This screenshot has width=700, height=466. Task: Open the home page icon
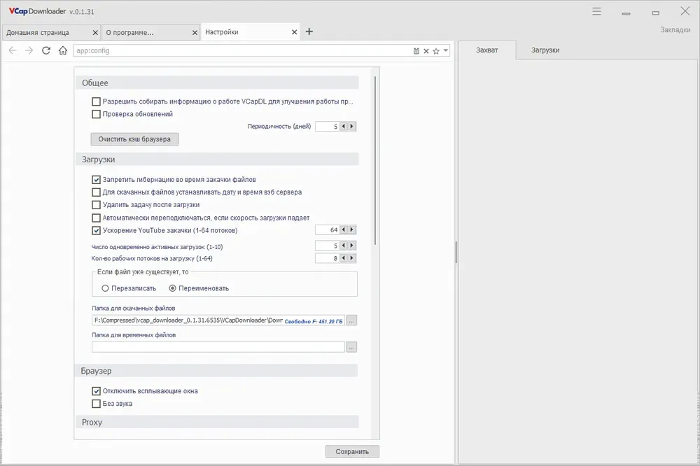[x=63, y=50]
